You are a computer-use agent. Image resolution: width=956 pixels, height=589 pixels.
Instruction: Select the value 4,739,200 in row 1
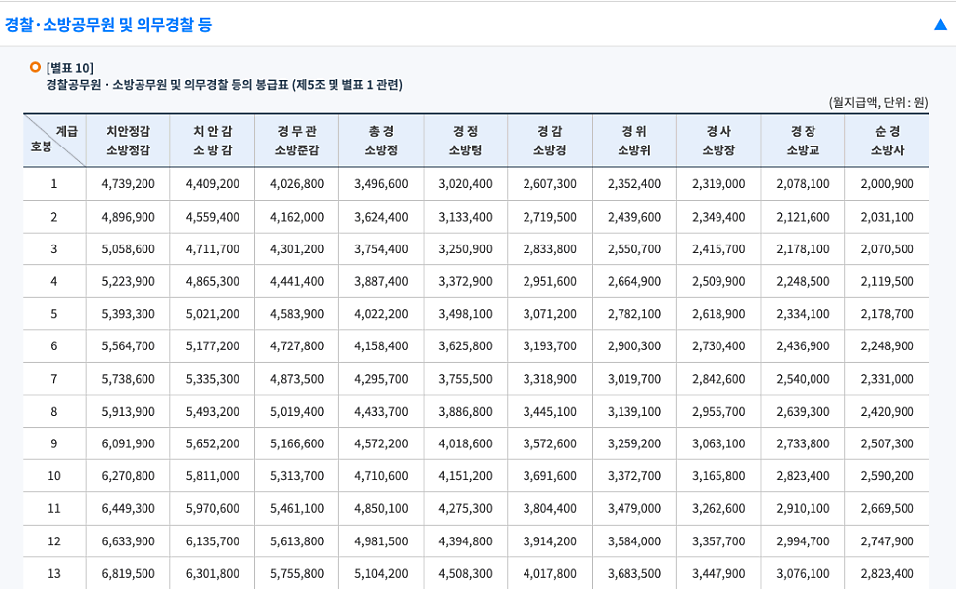[128, 183]
